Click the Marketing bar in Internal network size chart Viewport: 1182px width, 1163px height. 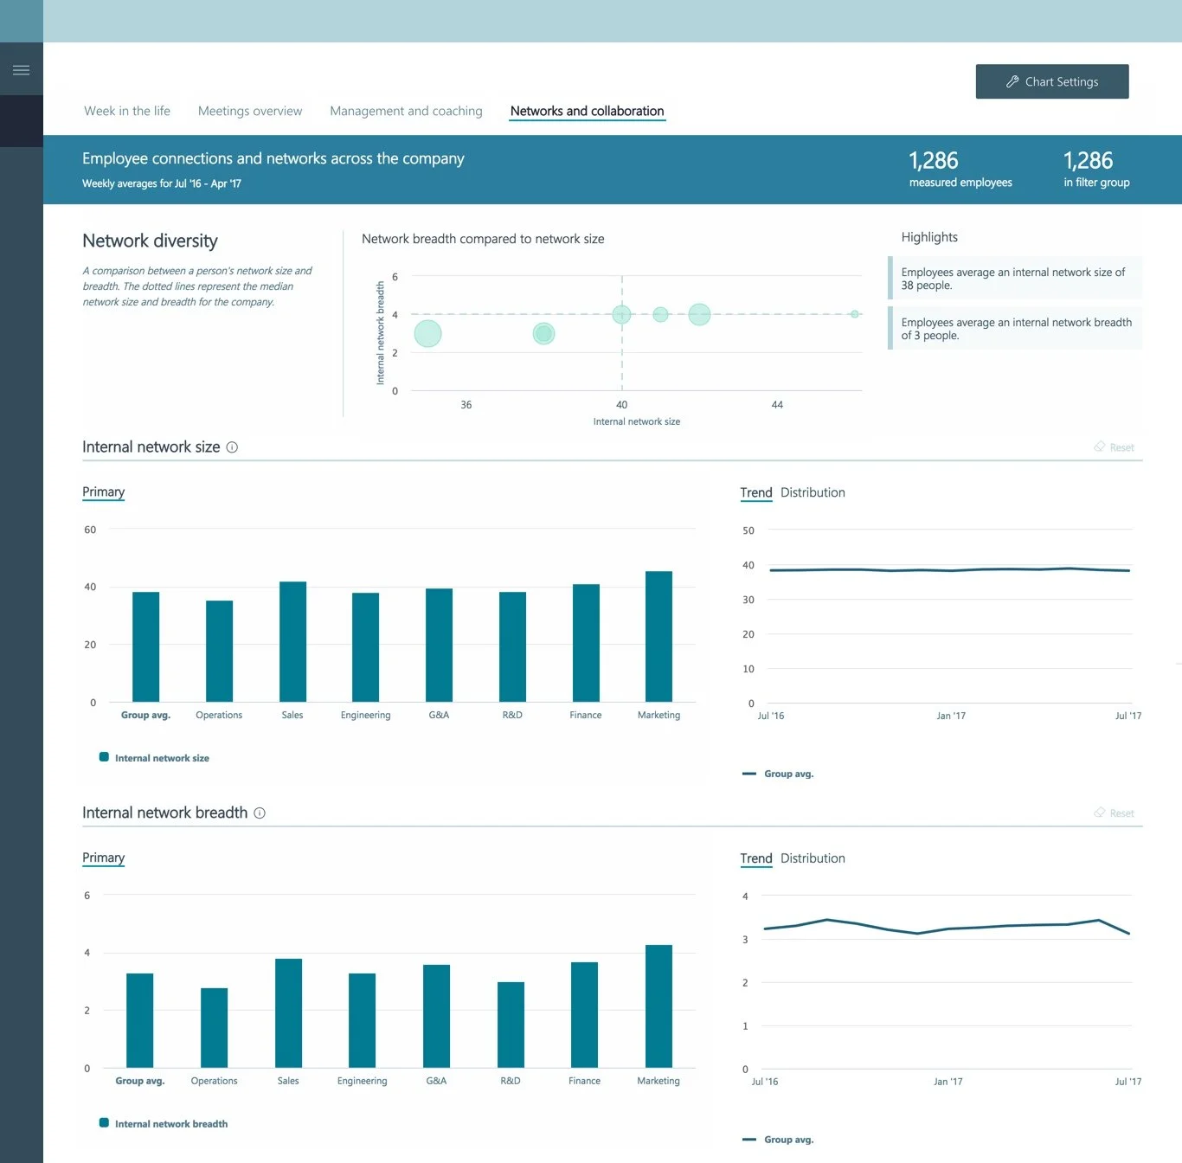coord(658,636)
